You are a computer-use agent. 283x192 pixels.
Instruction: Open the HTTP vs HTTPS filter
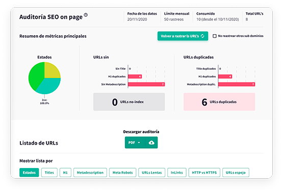[204, 173]
